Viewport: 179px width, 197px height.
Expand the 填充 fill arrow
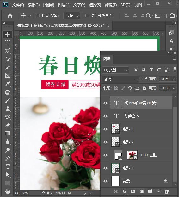point(174,88)
